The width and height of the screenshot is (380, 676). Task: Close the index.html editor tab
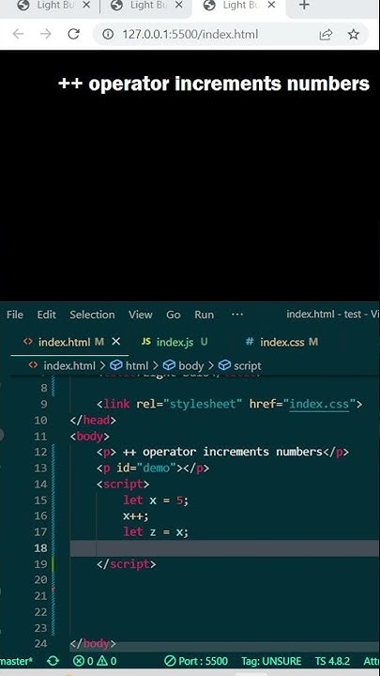point(116,342)
